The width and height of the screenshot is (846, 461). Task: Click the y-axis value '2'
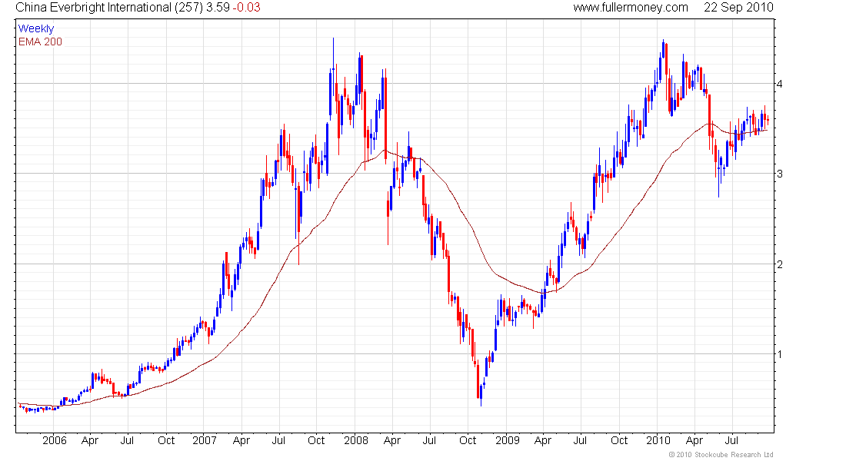[x=780, y=264]
